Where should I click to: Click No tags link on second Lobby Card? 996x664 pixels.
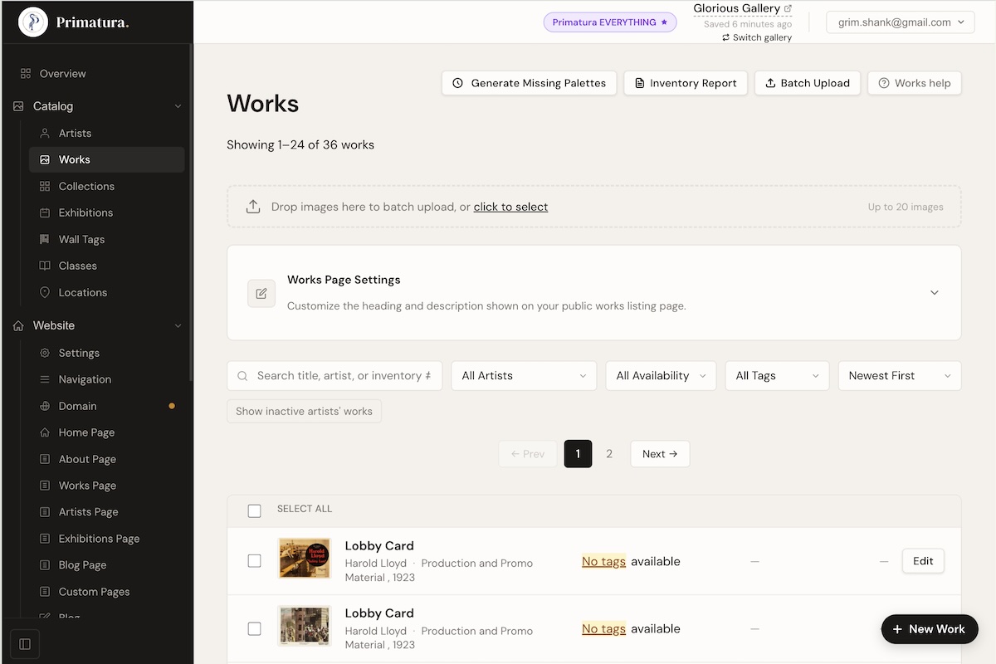click(603, 628)
